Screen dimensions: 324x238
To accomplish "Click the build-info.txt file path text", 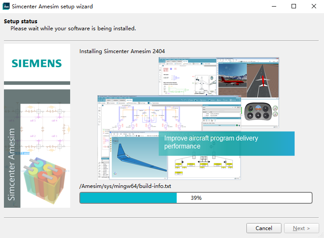I will (125, 186).
